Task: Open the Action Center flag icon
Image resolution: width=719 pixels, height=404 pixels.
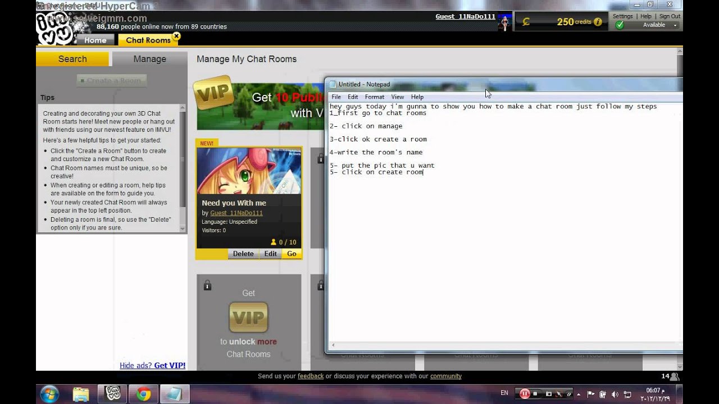Action: pos(591,394)
